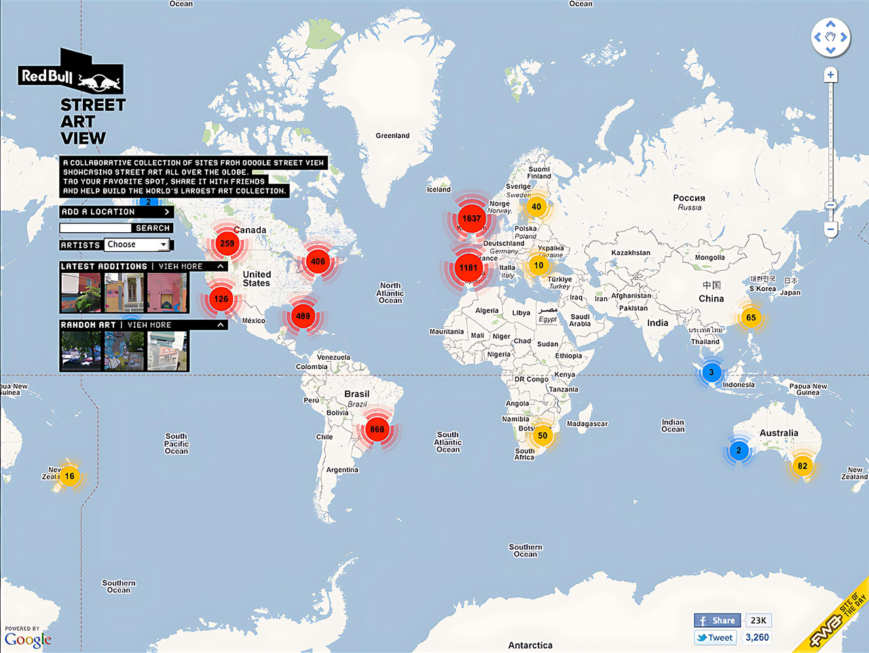This screenshot has width=869, height=653.
Task: Open the yellow 65 cluster in East Asia
Action: 751,317
